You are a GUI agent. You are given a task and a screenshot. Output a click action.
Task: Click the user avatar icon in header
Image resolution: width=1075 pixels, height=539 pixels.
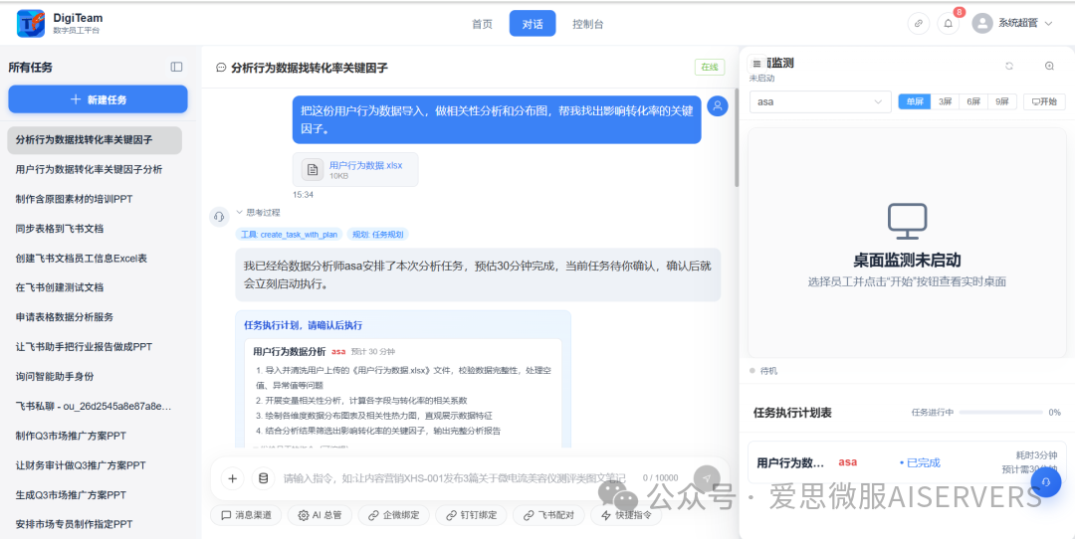coord(981,23)
